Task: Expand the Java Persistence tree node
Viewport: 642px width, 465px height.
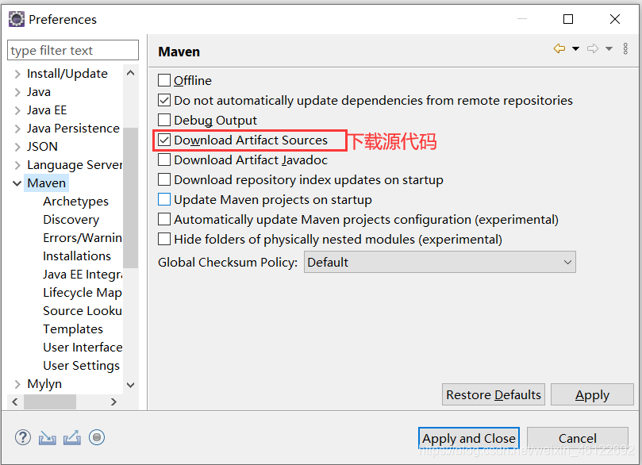Action: [17, 129]
